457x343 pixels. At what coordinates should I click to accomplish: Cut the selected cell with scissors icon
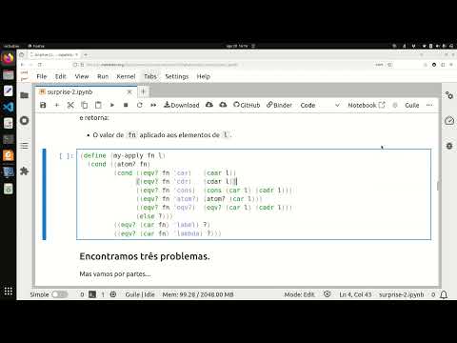tap(70, 105)
